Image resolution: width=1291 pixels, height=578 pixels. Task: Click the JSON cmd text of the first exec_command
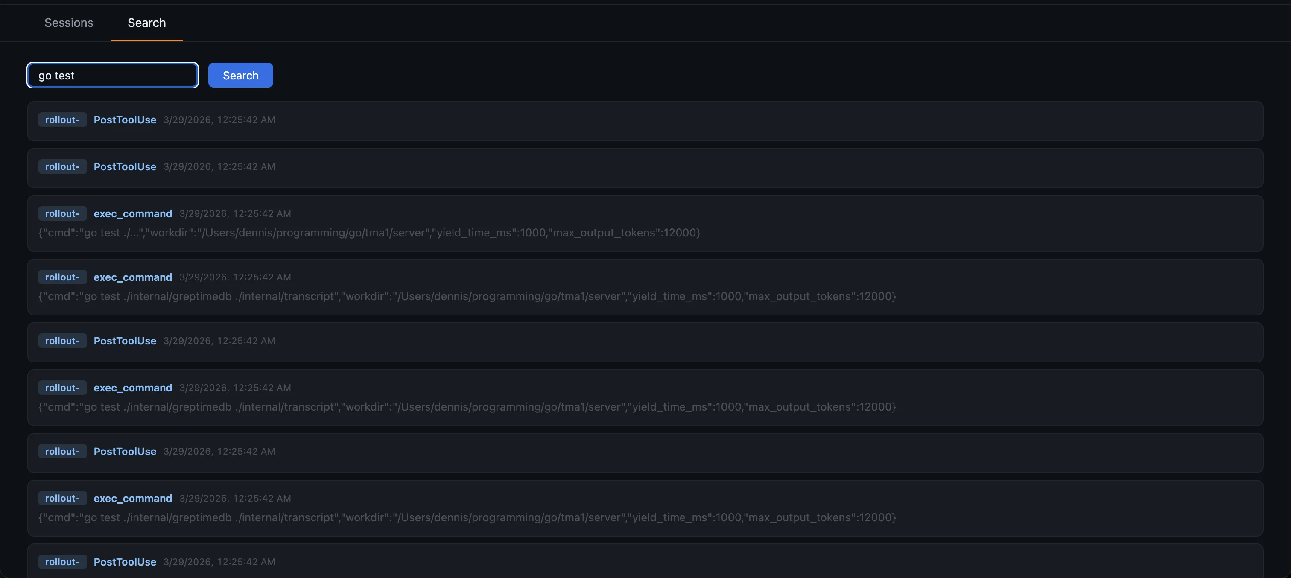click(x=368, y=233)
